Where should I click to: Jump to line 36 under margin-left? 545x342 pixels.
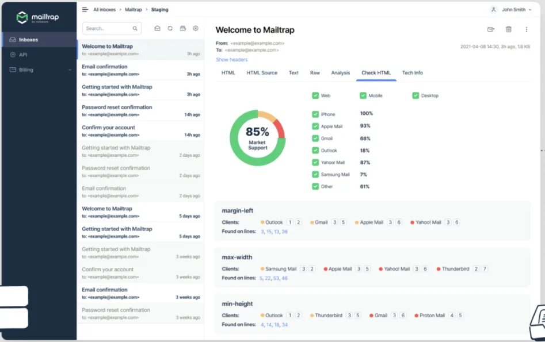click(285, 232)
